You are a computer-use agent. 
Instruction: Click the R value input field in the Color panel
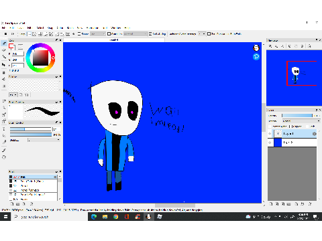pyautogui.click(x=18, y=54)
